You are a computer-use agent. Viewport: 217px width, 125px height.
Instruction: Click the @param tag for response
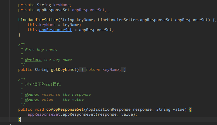pos(32,95)
